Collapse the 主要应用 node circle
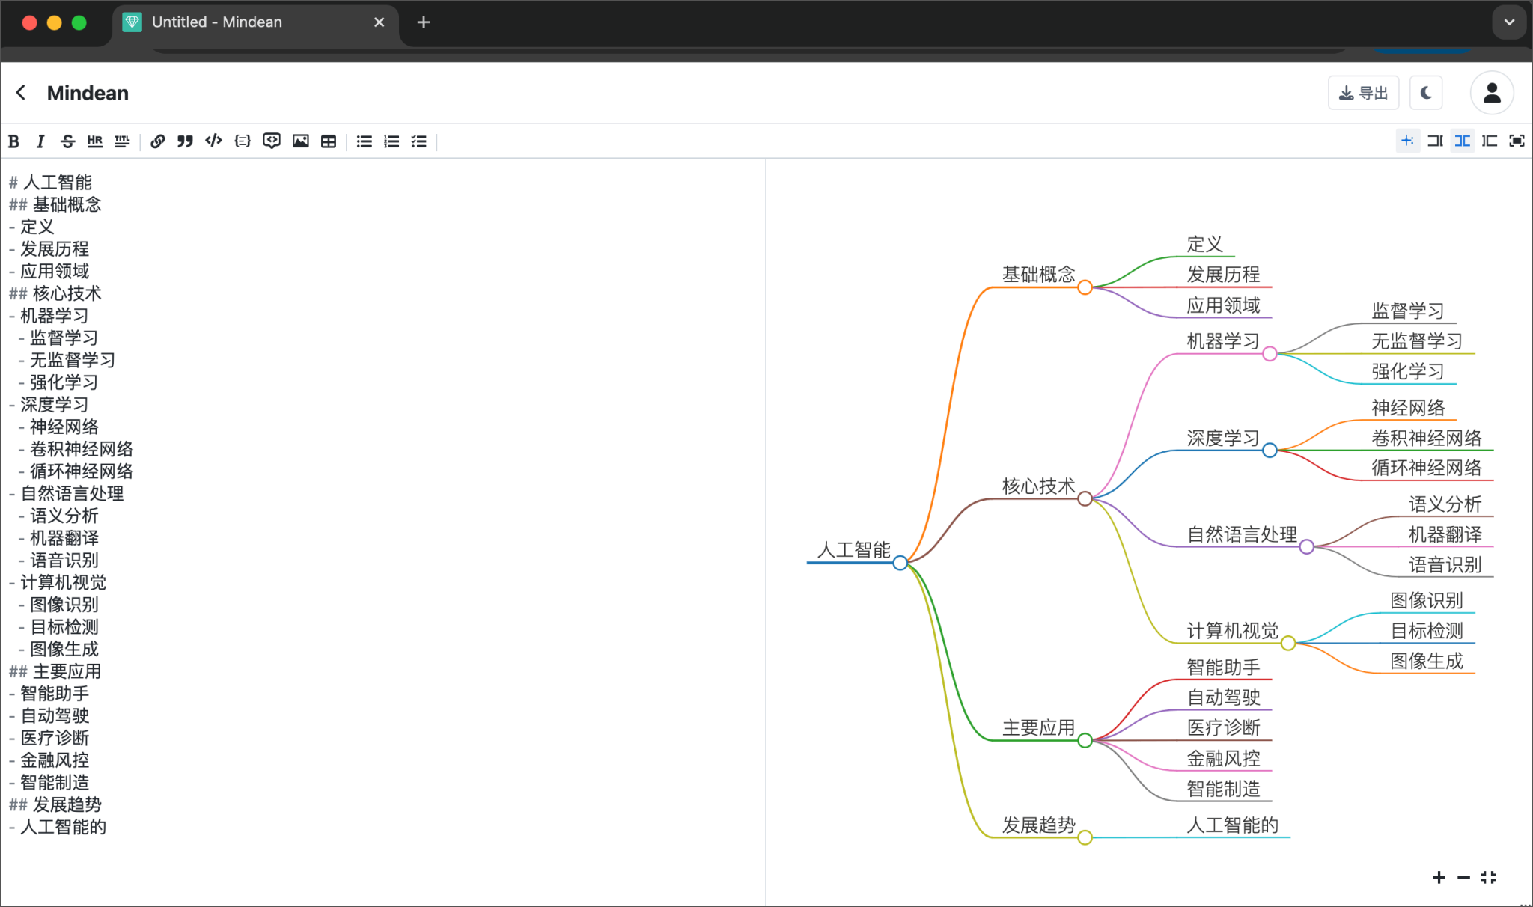Image resolution: width=1533 pixels, height=907 pixels. pyautogui.click(x=1085, y=741)
